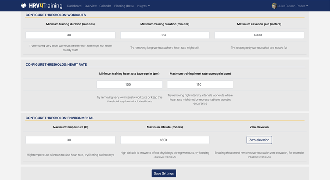Click the HRV4Training heart logo icon
The height and width of the screenshot is (180, 330).
tap(23, 6)
